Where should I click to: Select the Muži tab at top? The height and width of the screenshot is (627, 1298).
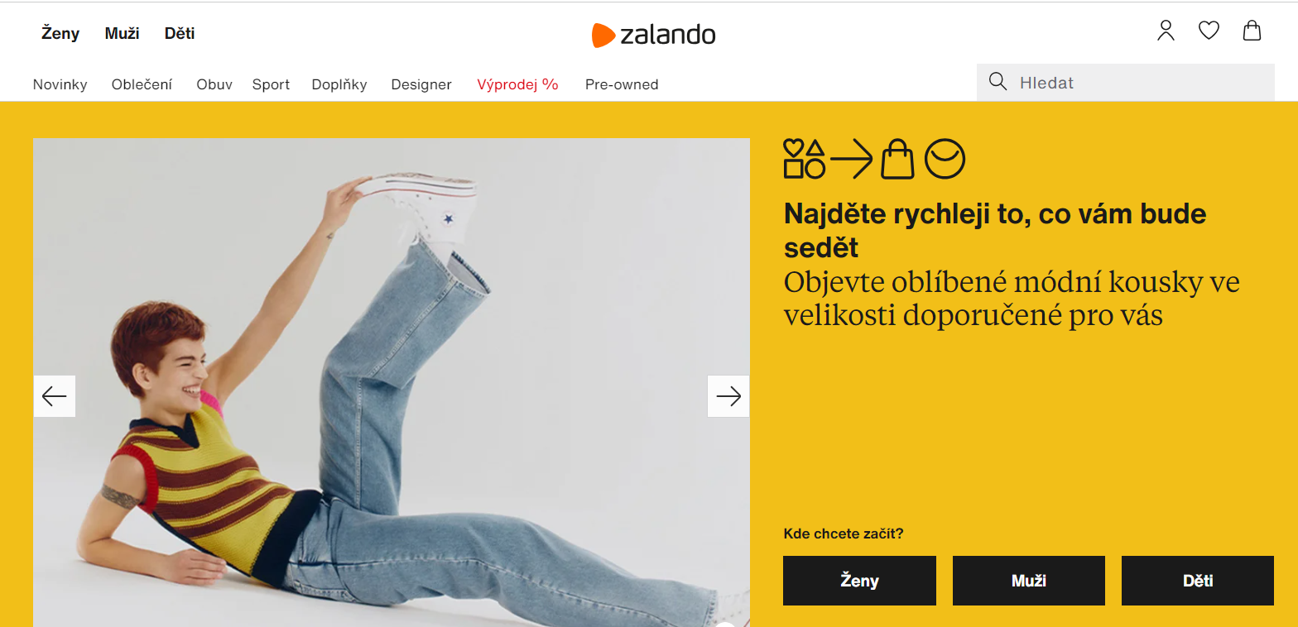coord(122,34)
